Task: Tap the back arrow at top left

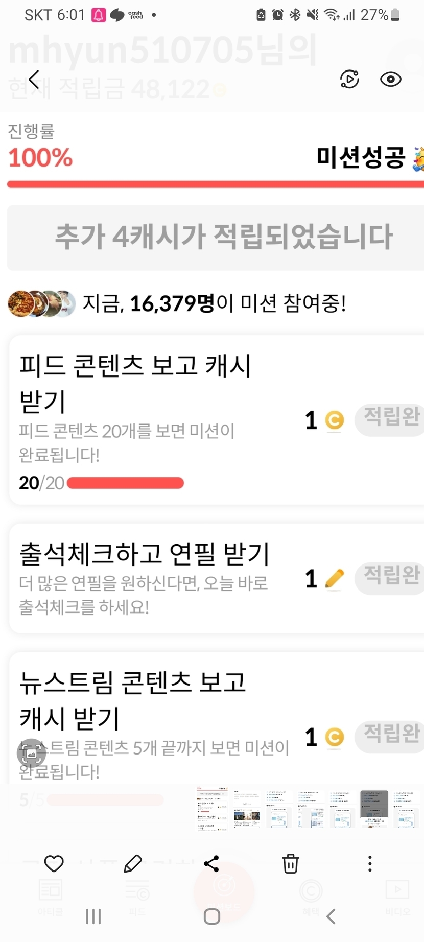Action: coord(34,79)
